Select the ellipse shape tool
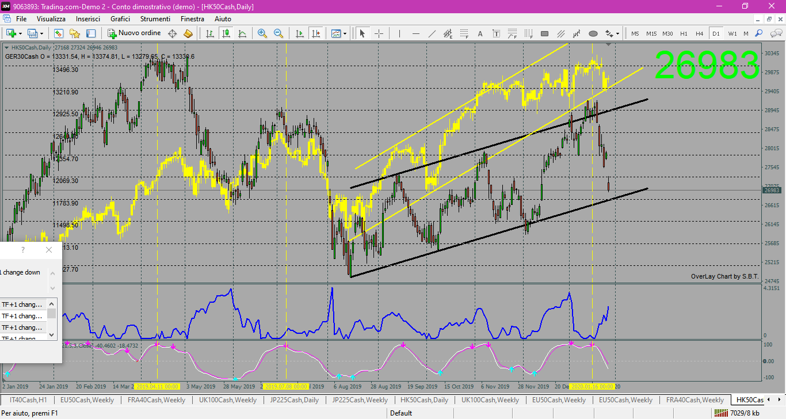Viewport: 786px width, 419px height. point(593,33)
